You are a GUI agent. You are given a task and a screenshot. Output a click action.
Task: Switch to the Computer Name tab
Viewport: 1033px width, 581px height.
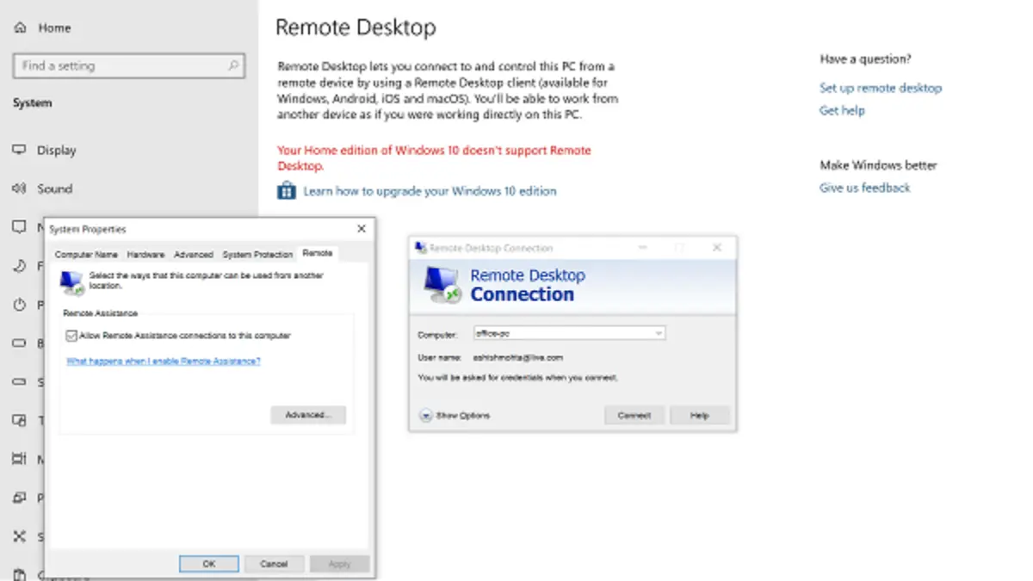[86, 255]
